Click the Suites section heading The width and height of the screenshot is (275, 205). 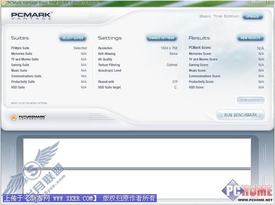click(x=20, y=38)
